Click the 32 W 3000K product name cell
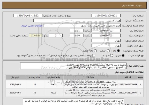Viewport: 149px width, 105px height. 91,93
